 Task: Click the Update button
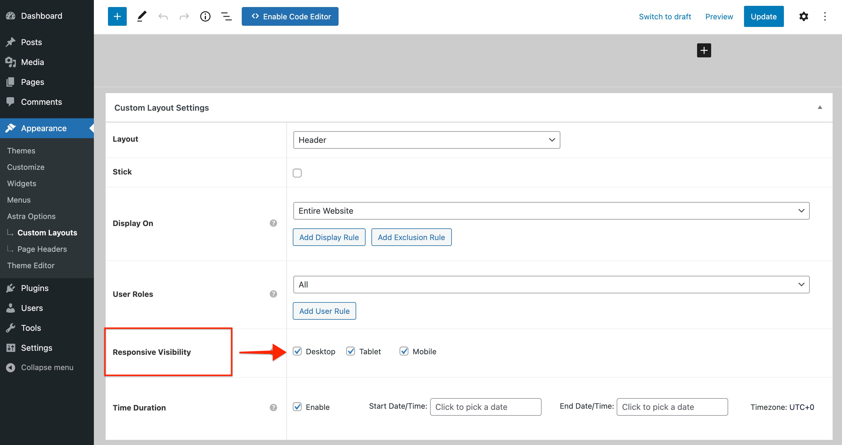click(x=764, y=16)
